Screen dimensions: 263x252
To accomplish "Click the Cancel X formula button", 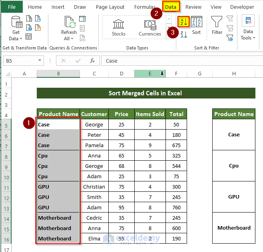I will pyautogui.click(x=64, y=61).
